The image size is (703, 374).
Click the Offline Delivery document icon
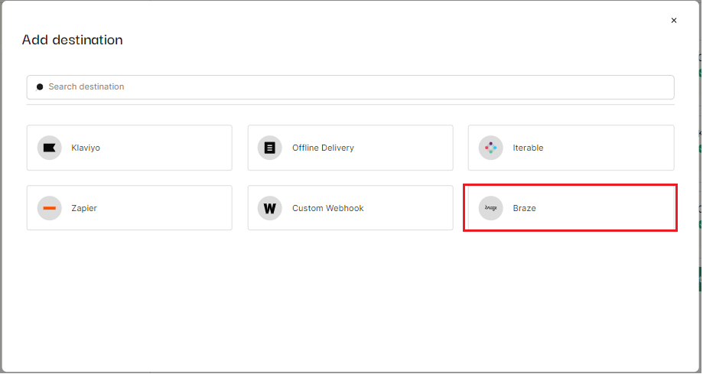pyautogui.click(x=270, y=148)
